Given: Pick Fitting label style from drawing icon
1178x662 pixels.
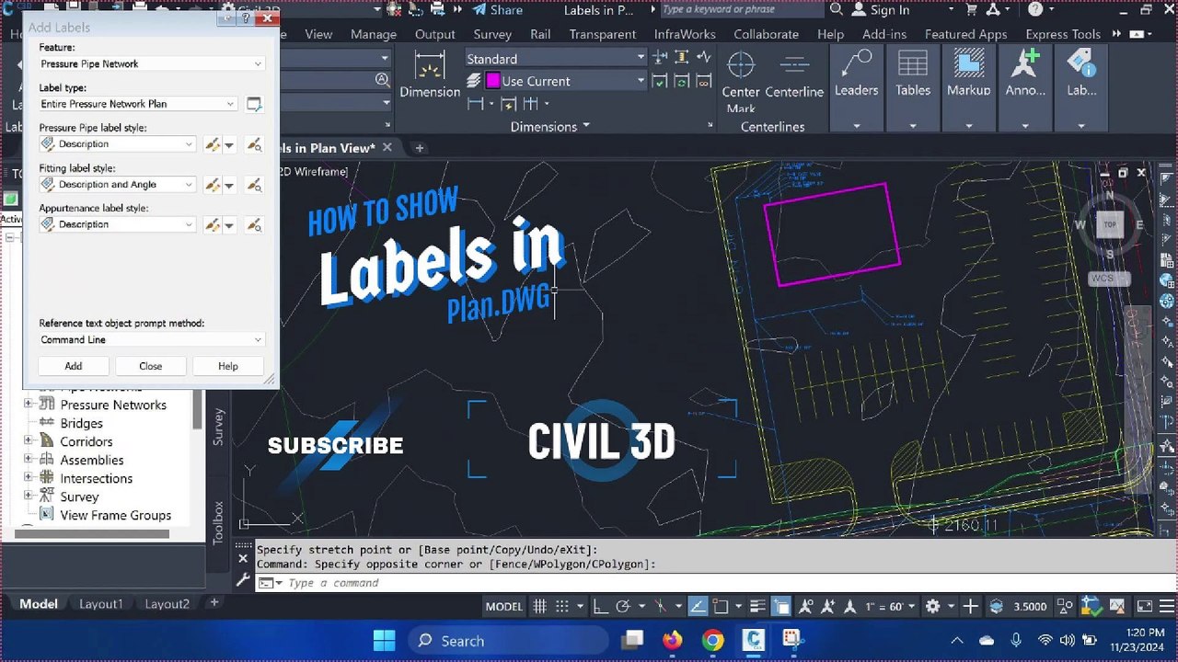Looking at the screenshot, I should tap(254, 185).
